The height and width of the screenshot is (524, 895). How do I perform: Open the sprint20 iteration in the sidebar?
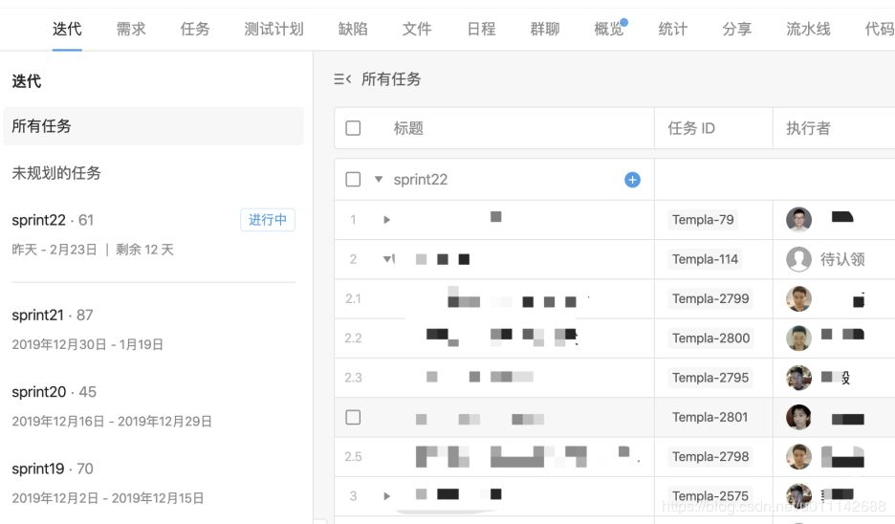tap(38, 392)
